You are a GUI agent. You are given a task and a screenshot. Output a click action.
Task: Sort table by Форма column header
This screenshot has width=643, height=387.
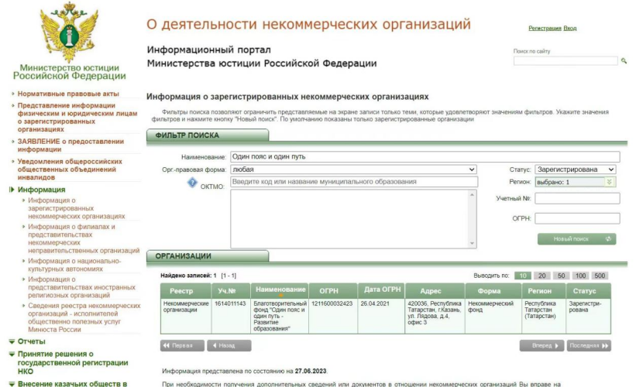(493, 291)
